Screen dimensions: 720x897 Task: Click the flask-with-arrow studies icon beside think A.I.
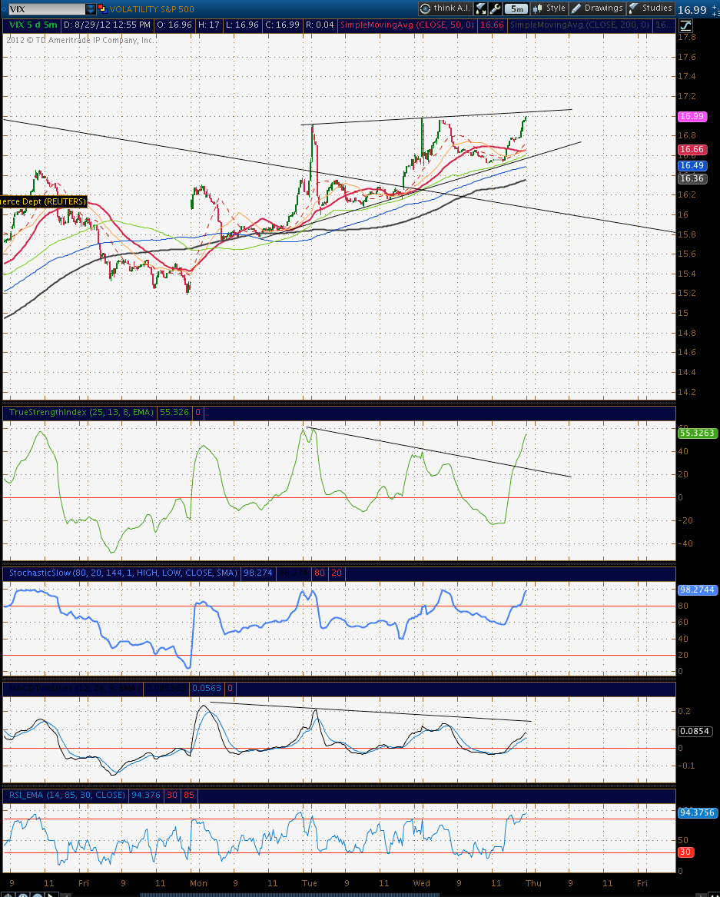click(x=481, y=8)
